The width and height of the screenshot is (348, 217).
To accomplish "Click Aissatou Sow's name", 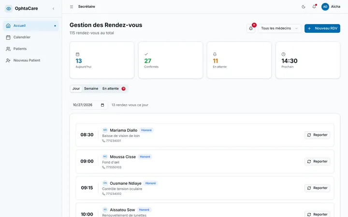I will coord(122,210).
